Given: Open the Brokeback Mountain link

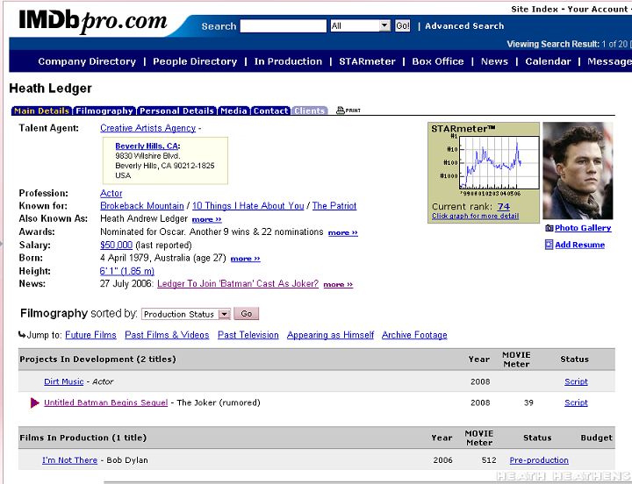Looking at the screenshot, I should (x=142, y=206).
